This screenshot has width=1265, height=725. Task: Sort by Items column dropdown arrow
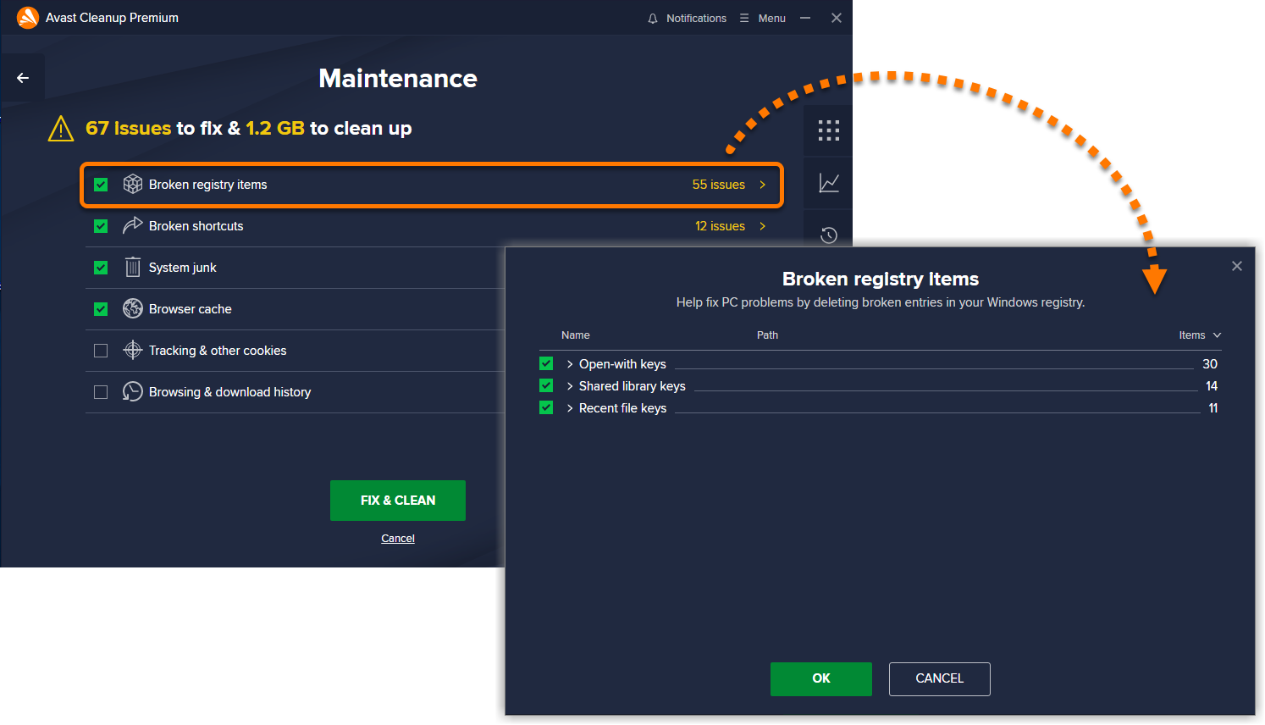[x=1217, y=335]
